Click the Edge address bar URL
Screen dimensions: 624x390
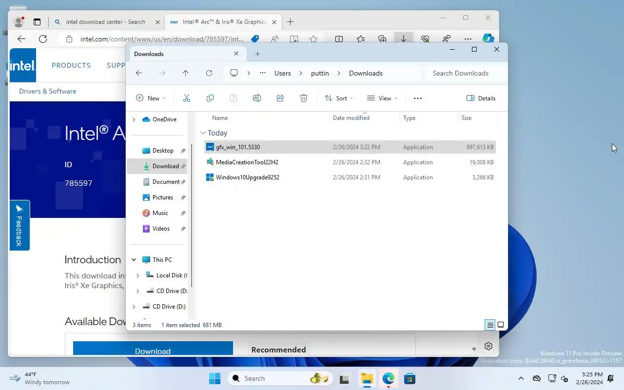coord(162,39)
